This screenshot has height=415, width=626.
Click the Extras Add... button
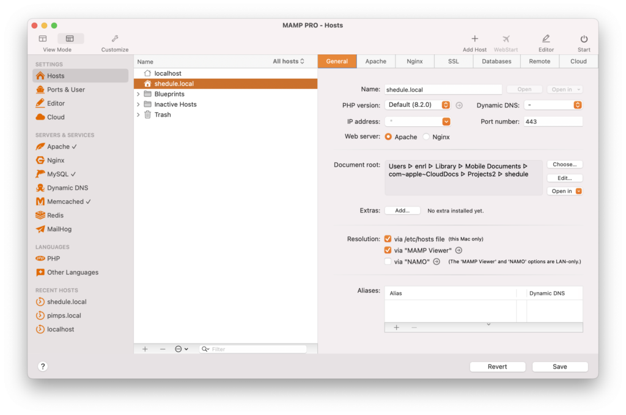[402, 211]
